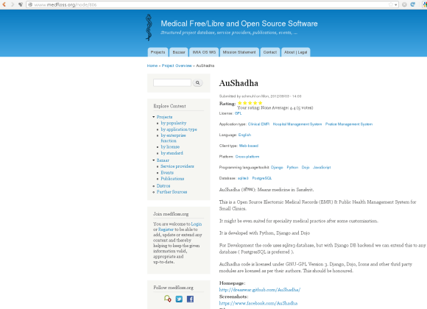Open the Bazaar navigation tab
427x309 pixels.
pyautogui.click(x=179, y=52)
